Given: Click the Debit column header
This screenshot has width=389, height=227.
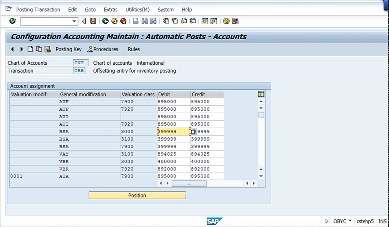Looking at the screenshot, I should (174, 94).
